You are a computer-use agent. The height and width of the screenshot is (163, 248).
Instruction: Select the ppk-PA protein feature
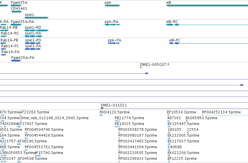click(114, 43)
